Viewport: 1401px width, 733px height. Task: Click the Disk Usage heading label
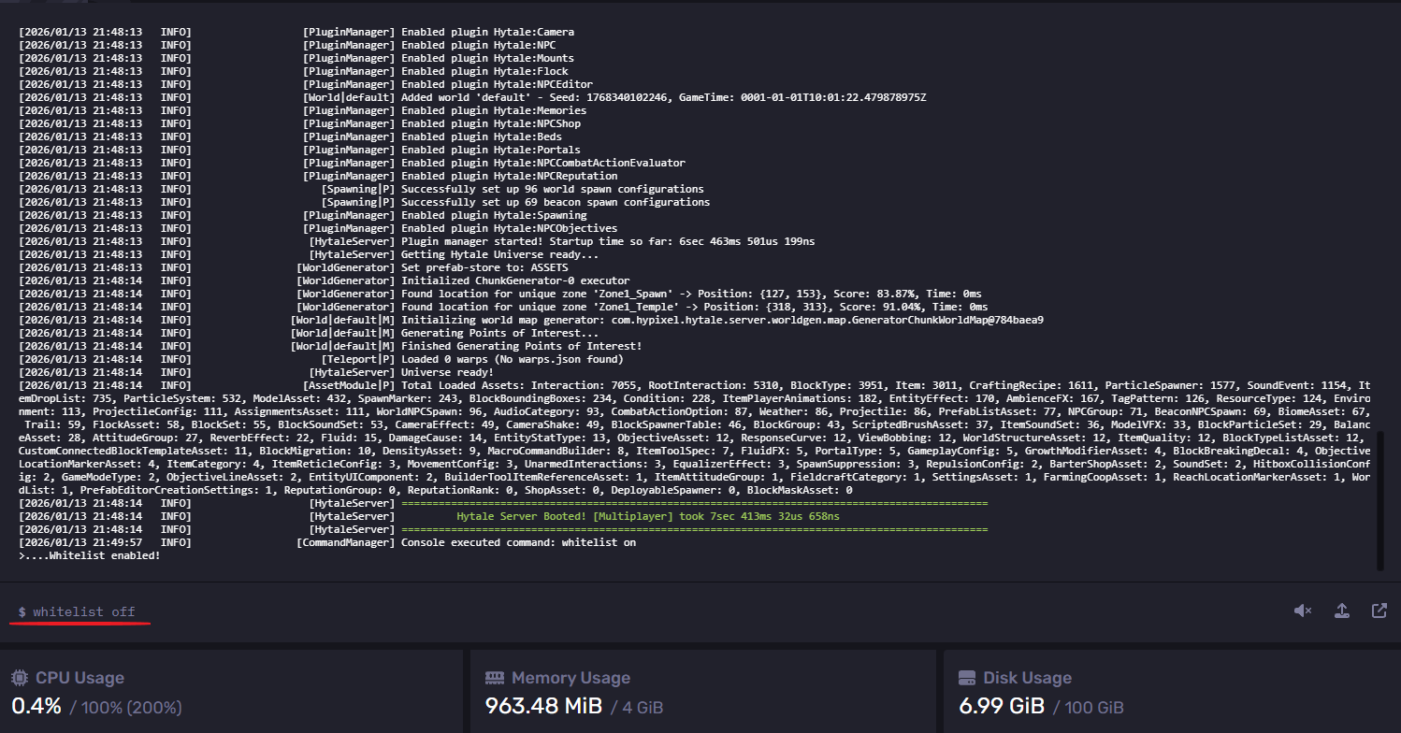click(x=1027, y=678)
